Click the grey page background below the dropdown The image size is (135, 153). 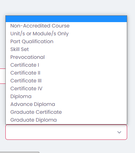tap(83, 146)
